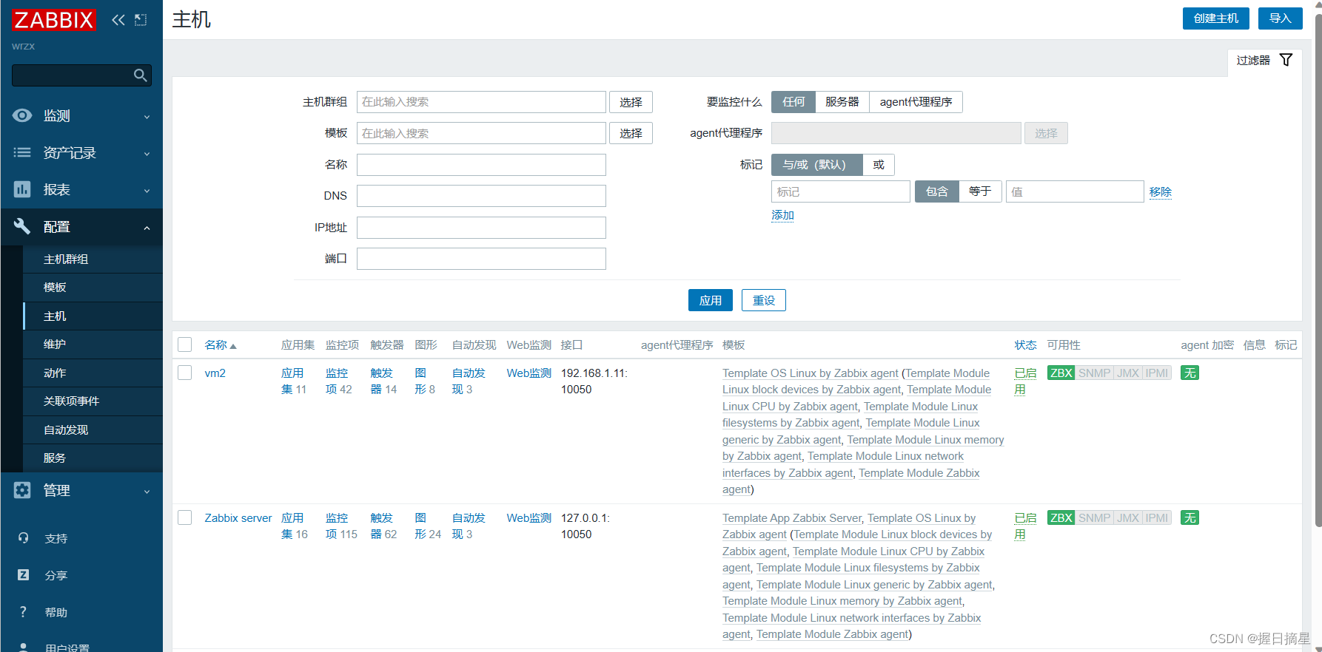Viewport: 1322px width, 652px height.
Task: Click the IPMI badge for vm2
Action: point(1157,373)
